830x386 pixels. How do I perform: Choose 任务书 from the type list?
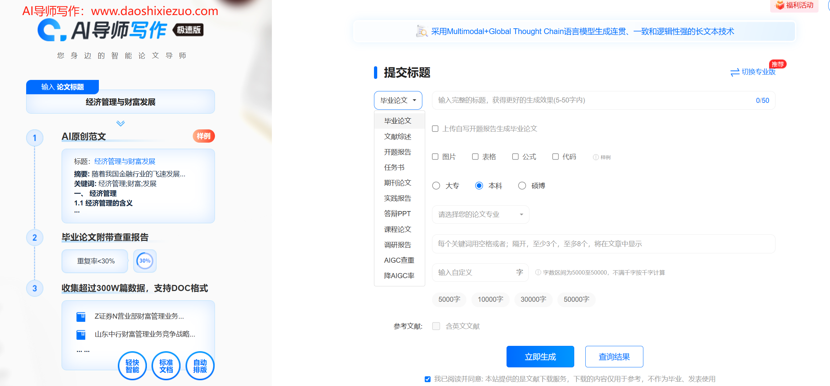pos(399,167)
